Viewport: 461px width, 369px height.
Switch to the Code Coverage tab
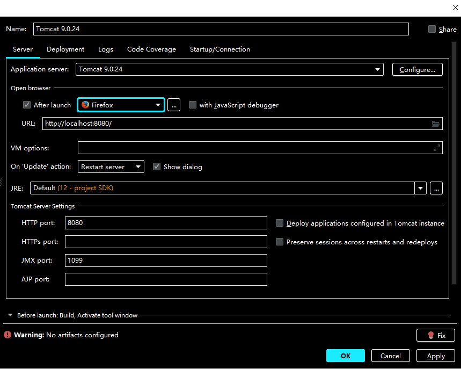click(151, 49)
